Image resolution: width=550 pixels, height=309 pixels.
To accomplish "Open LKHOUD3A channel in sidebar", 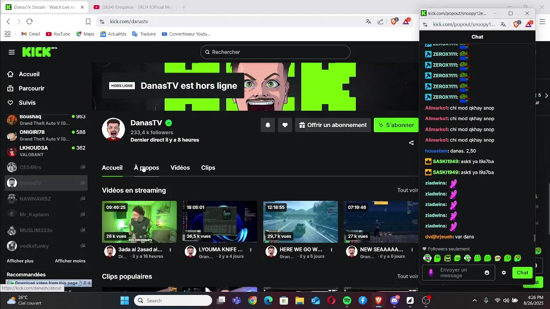I will tap(46, 151).
